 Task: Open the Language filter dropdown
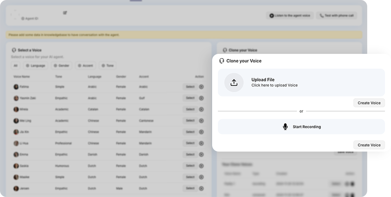pyautogui.click(x=35, y=66)
